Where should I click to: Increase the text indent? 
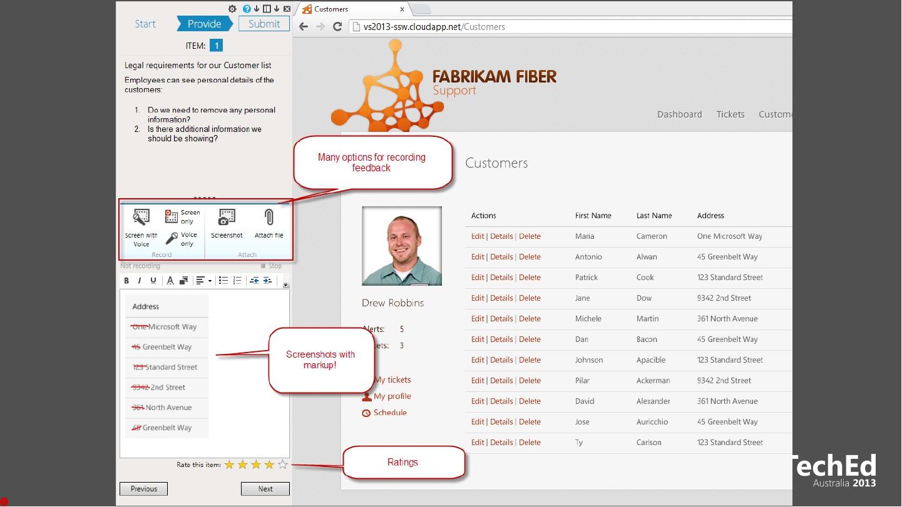click(x=267, y=281)
